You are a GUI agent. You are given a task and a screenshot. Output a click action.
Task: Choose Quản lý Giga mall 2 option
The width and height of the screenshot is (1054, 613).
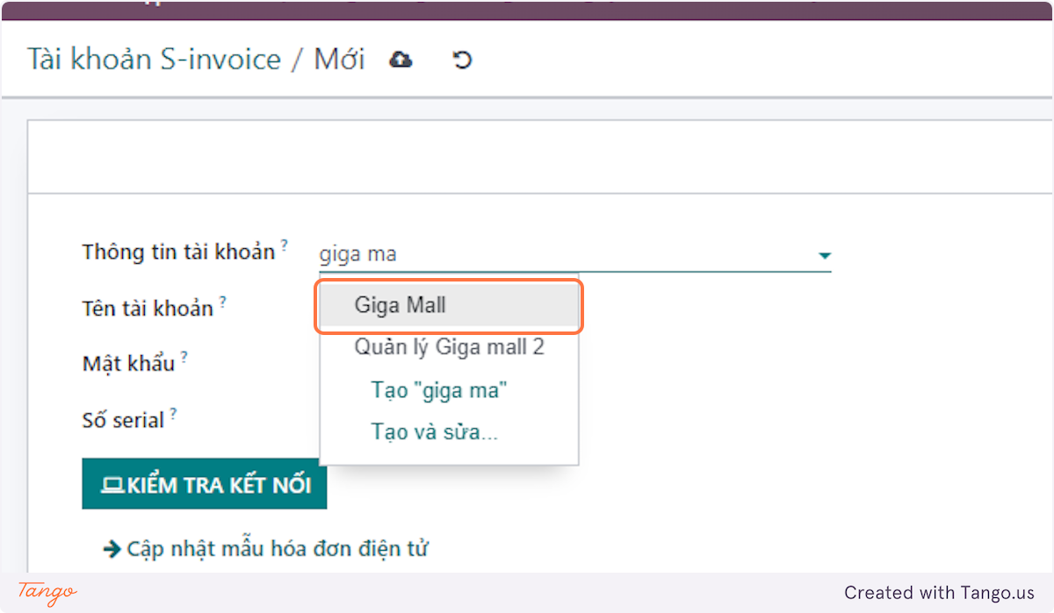pos(449,347)
